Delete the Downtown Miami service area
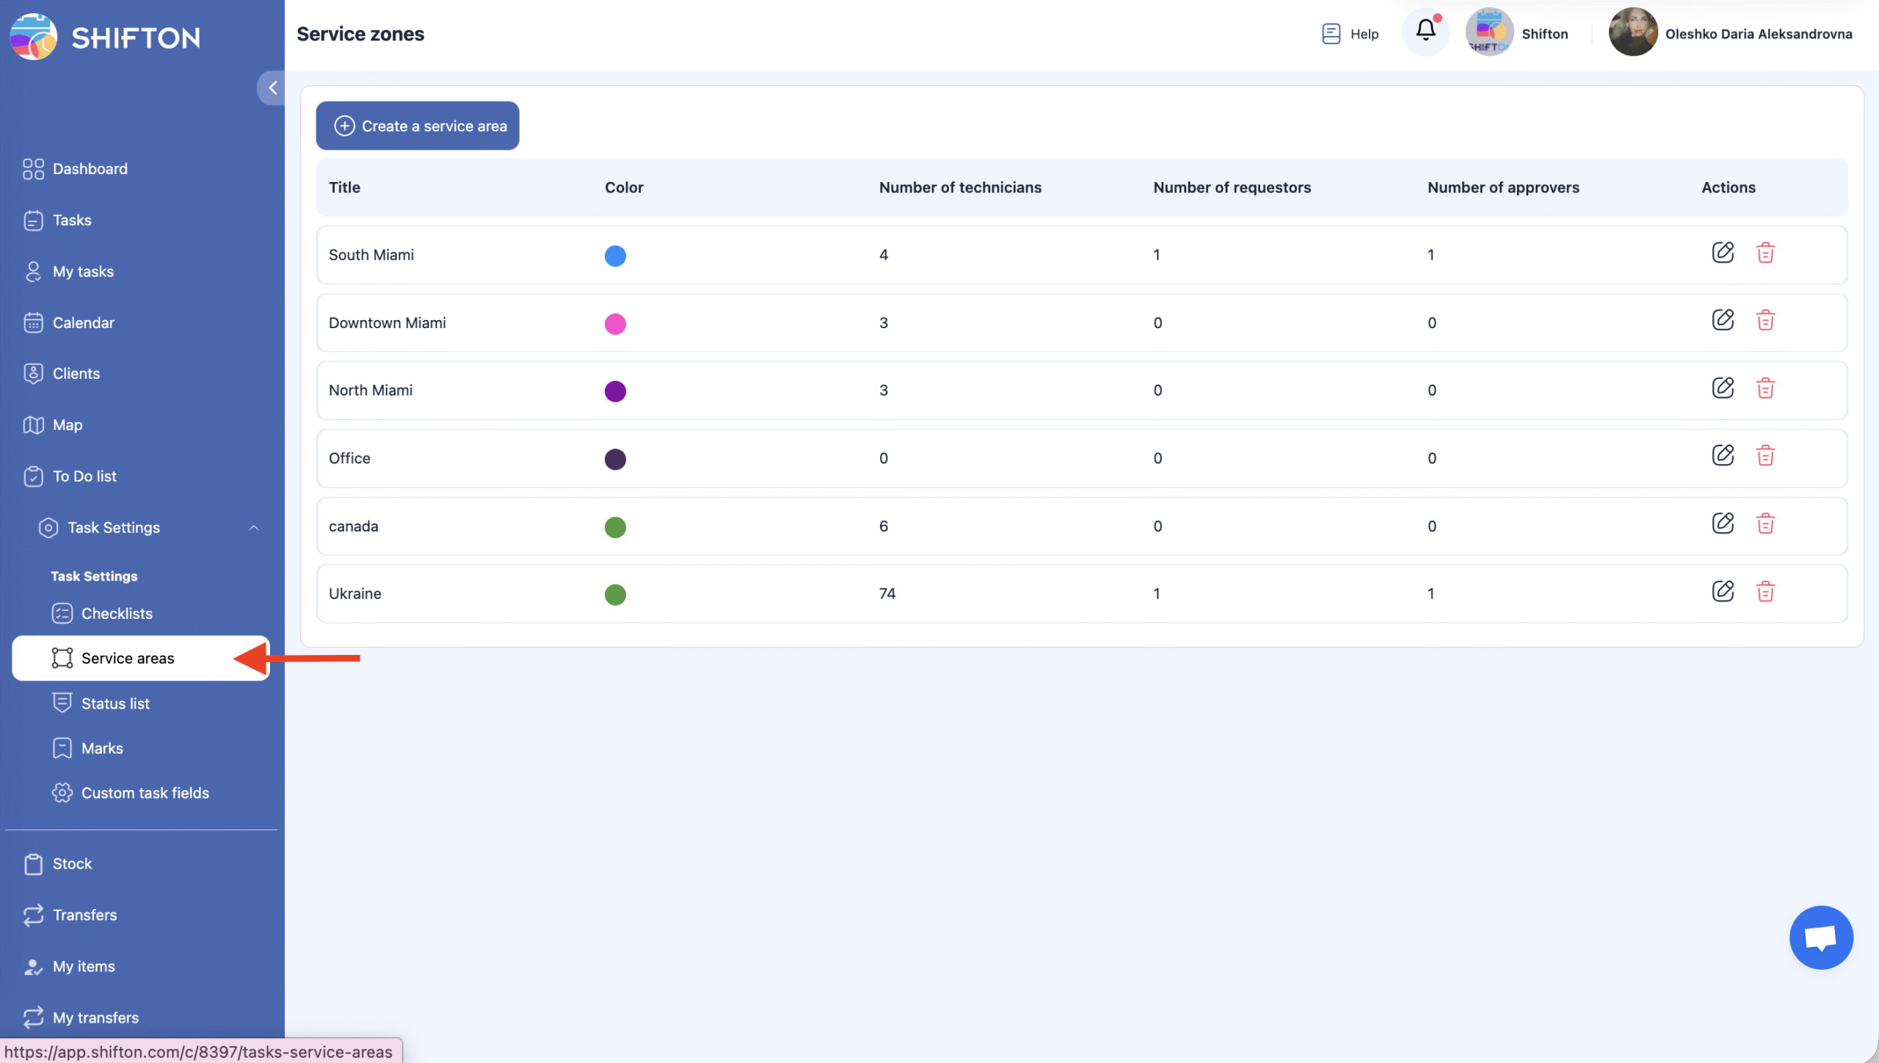The image size is (1879, 1063). (x=1764, y=321)
